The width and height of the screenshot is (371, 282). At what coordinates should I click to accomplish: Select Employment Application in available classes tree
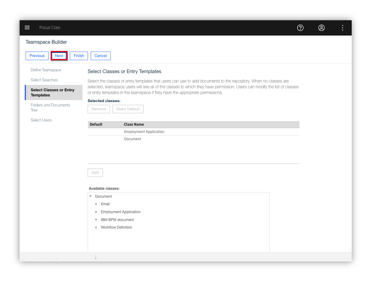click(x=121, y=212)
